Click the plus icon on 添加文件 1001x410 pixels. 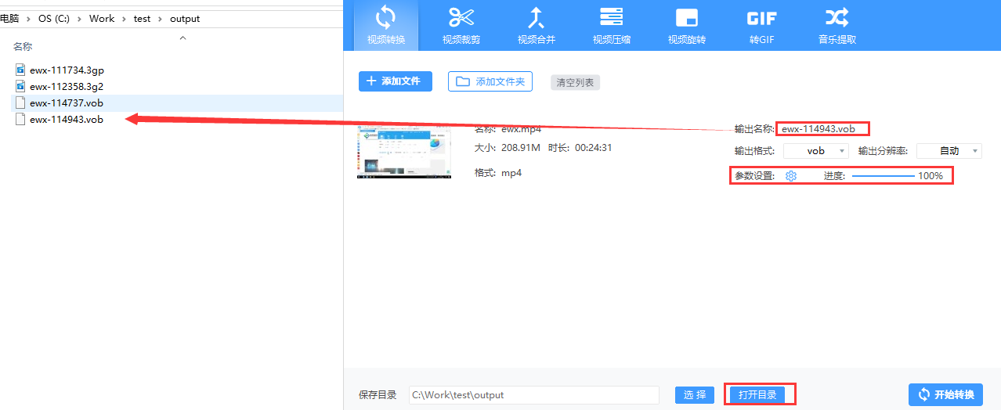pyautogui.click(x=372, y=81)
